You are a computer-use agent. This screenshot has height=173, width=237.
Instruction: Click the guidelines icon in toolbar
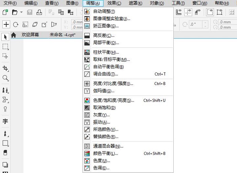(188, 12)
